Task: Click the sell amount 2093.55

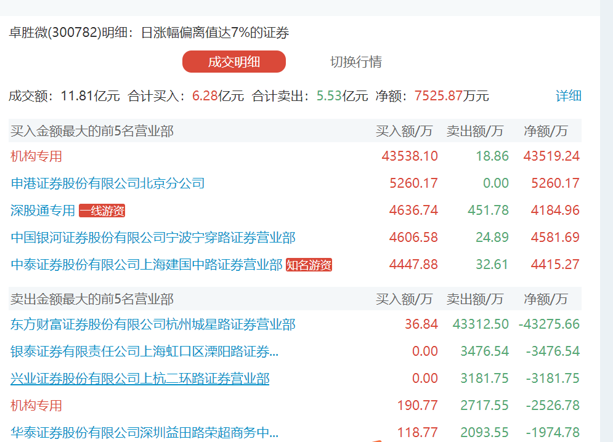Action: [484, 432]
